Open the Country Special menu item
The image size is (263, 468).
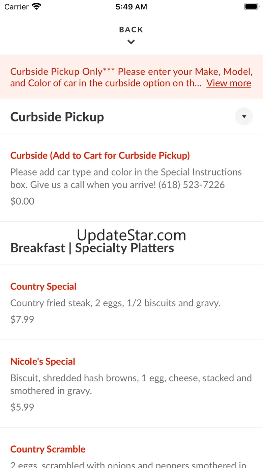click(x=43, y=286)
